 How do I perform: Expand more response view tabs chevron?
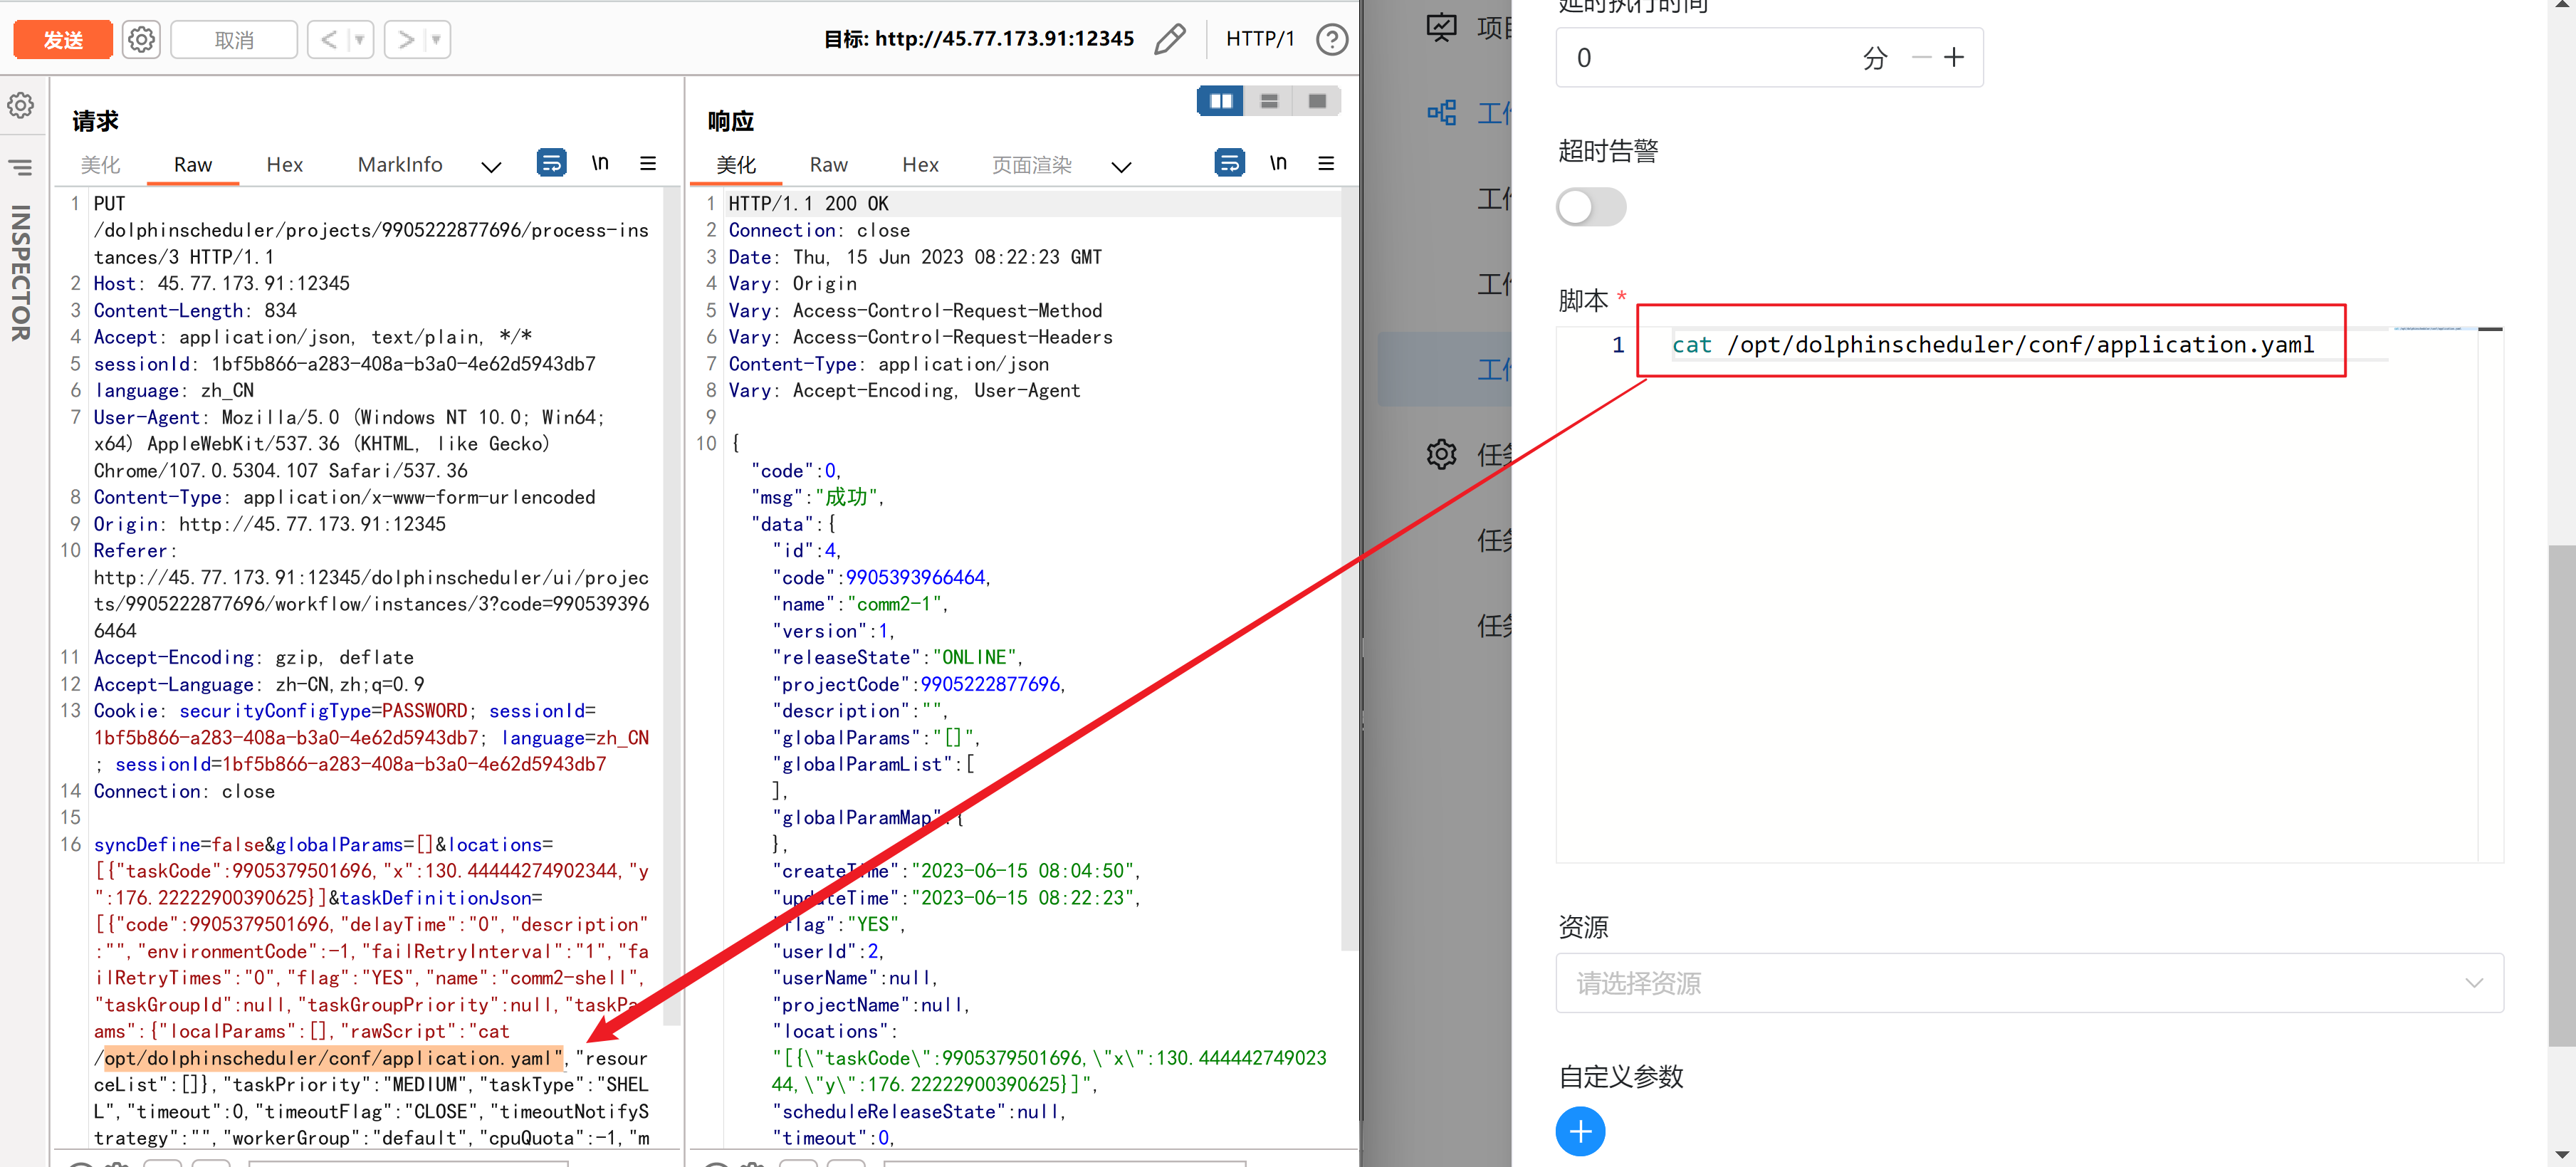pos(1121,167)
